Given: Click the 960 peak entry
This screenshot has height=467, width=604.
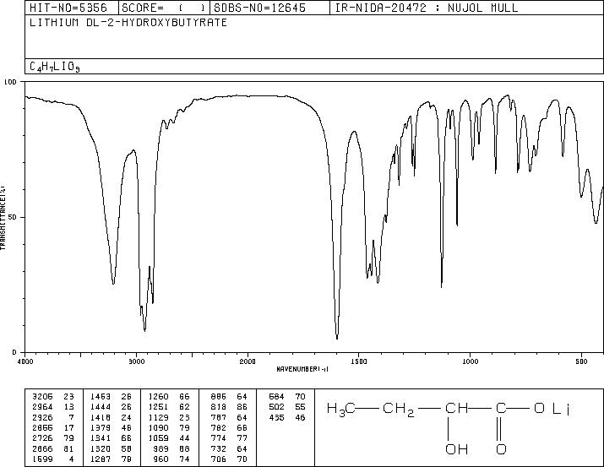Looking at the screenshot, I should (x=172, y=459).
